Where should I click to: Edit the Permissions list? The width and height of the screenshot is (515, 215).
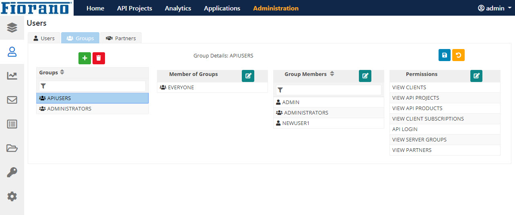click(x=476, y=76)
